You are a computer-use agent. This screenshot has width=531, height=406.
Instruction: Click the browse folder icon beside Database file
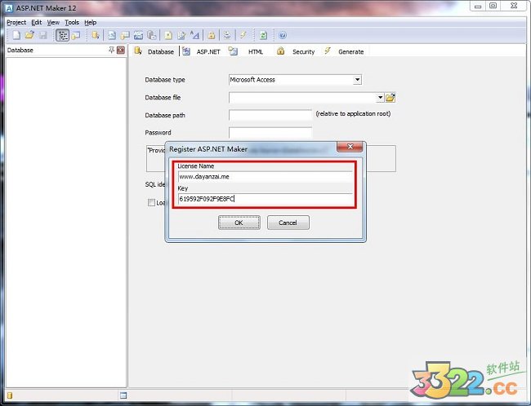point(390,98)
